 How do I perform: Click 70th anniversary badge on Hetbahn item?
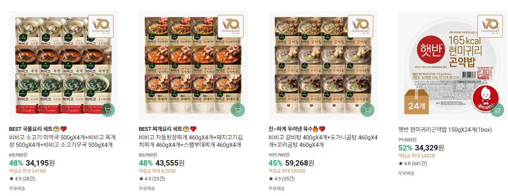pyautogui.click(x=490, y=26)
